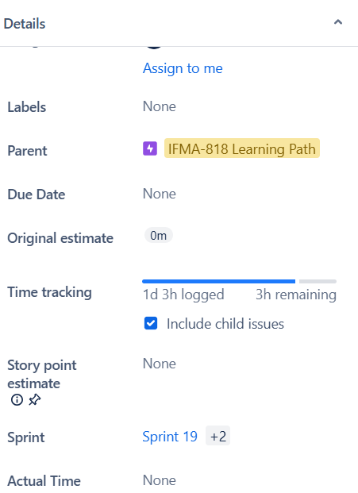Edit the Actual Time None value
Screen dimensions: 358x493
(160, 480)
